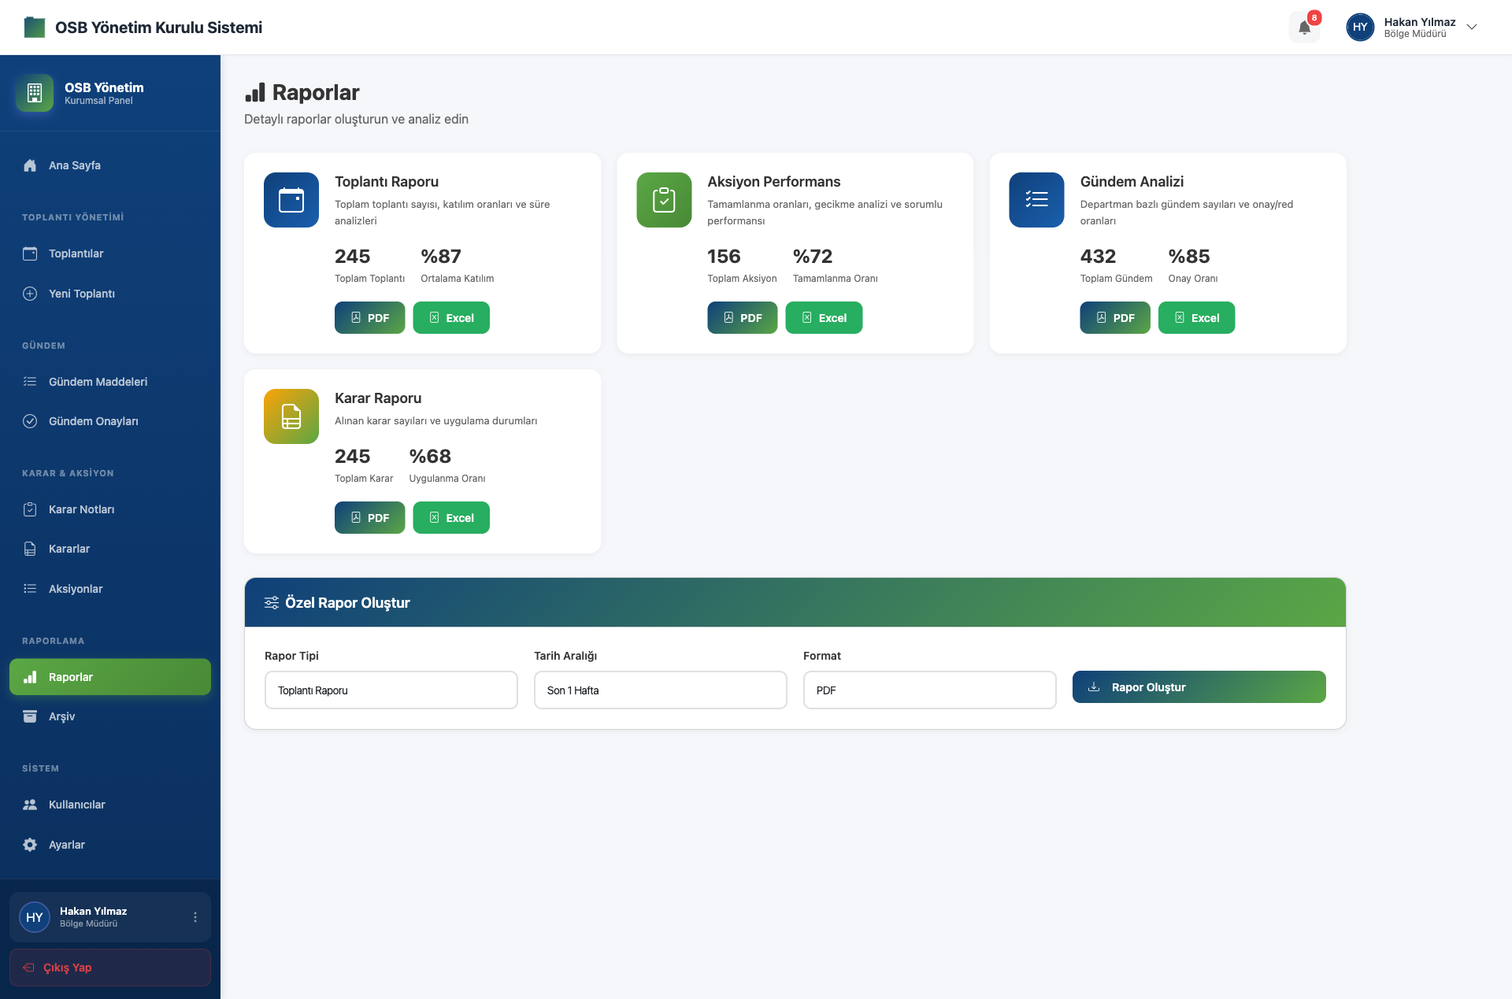The image size is (1512, 999).
Task: Export Karar Raporu to Excel
Action: [x=451, y=518]
